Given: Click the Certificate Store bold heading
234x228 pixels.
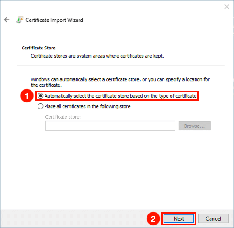Looking at the screenshot, I should coord(38,48).
